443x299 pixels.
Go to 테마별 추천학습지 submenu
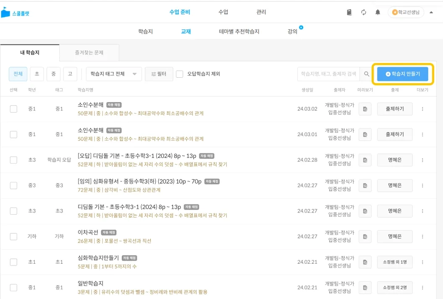(239, 31)
